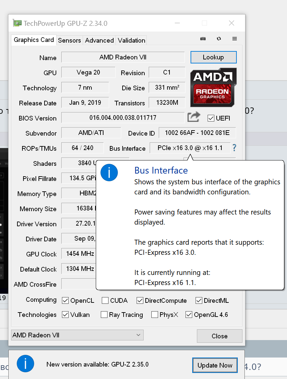
Task: Click the Default Clock field showing 1304 MHz
Action: click(x=79, y=269)
